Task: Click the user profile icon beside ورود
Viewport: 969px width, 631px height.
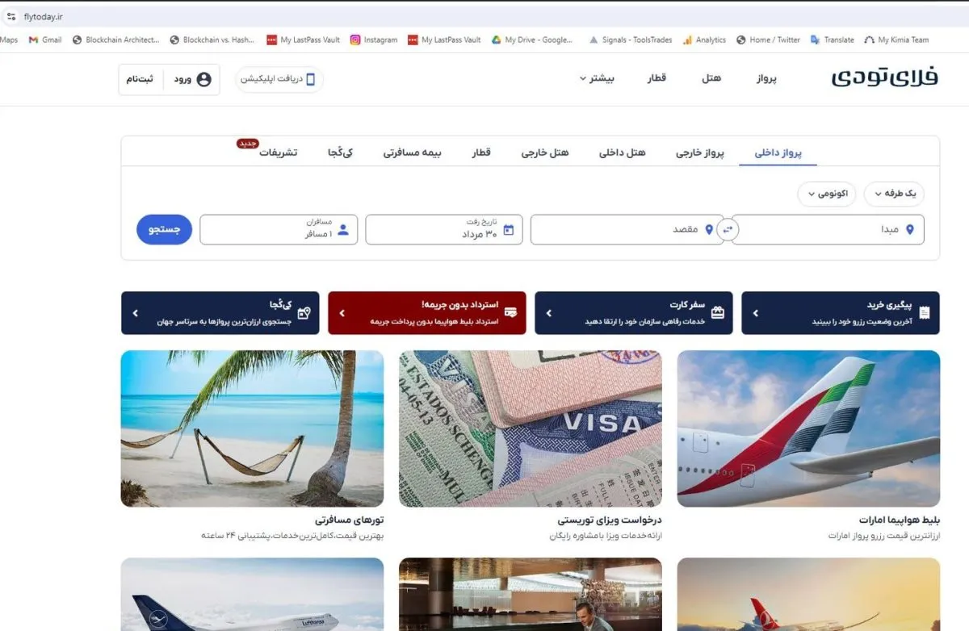Action: pos(203,79)
